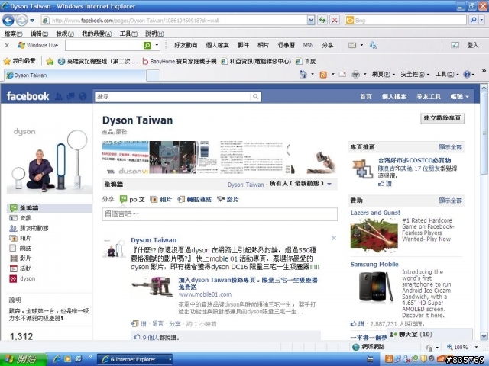Open the 編輯(E) menu
This screenshot has width=489, height=366.
pyautogui.click(x=39, y=34)
